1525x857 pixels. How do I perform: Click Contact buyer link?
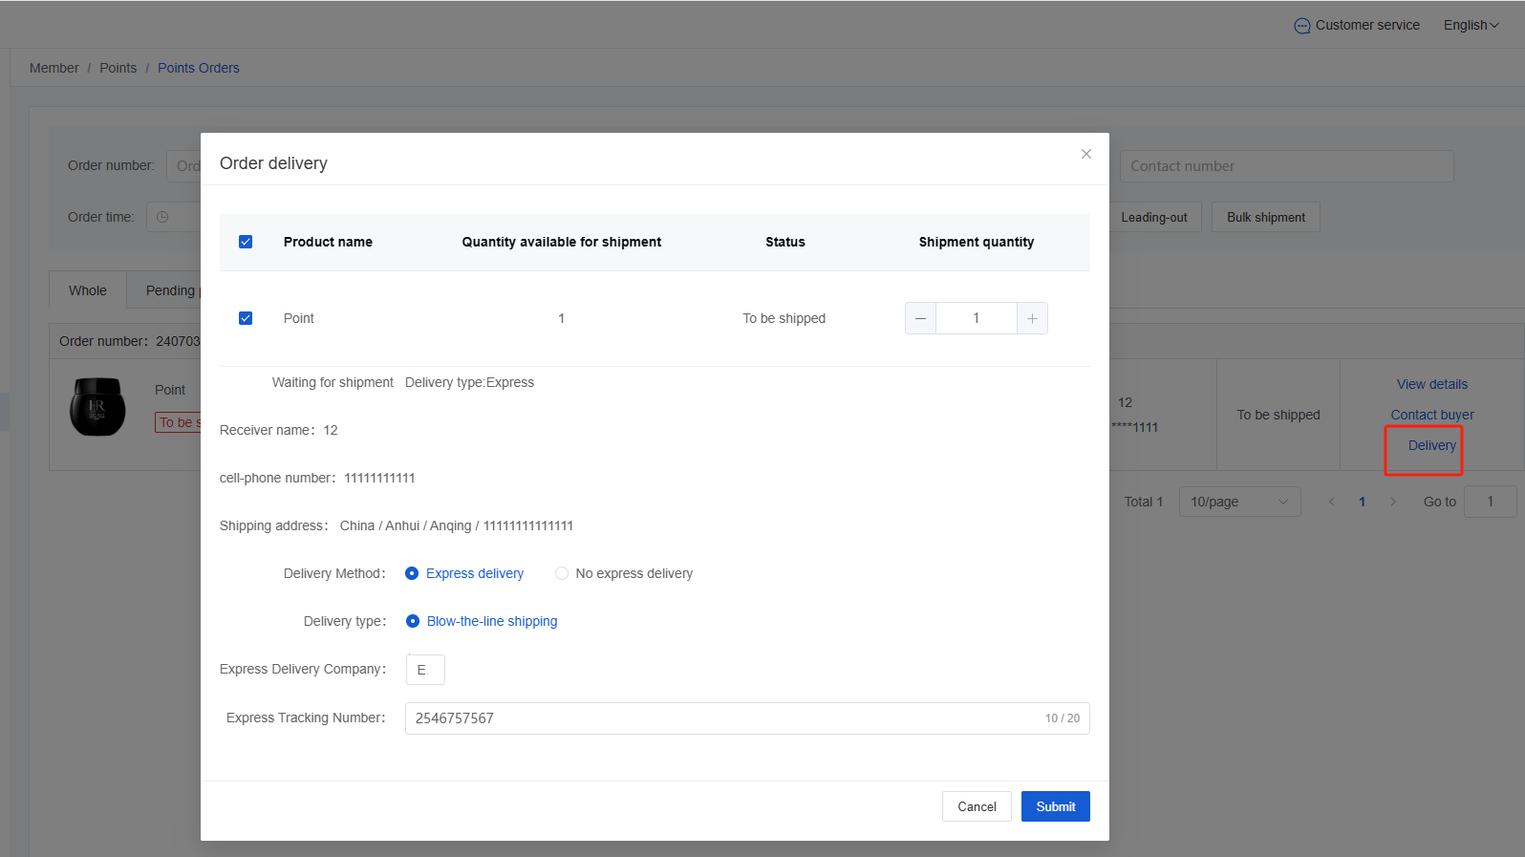pos(1431,415)
